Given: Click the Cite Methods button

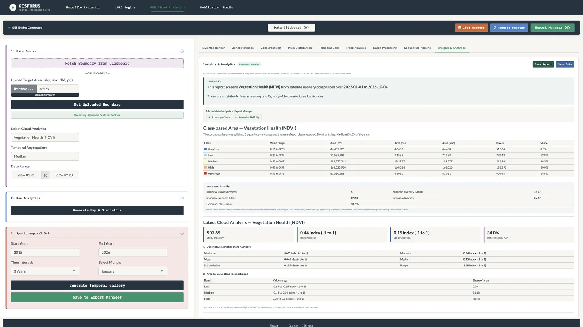Looking at the screenshot, I should 471,28.
